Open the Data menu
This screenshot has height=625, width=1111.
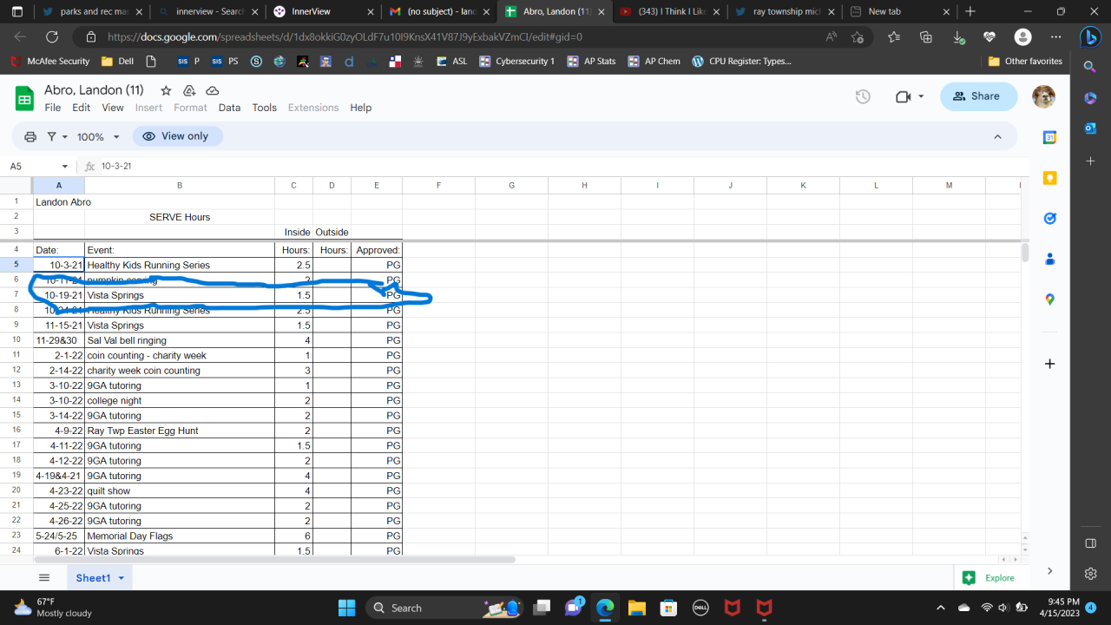(229, 108)
